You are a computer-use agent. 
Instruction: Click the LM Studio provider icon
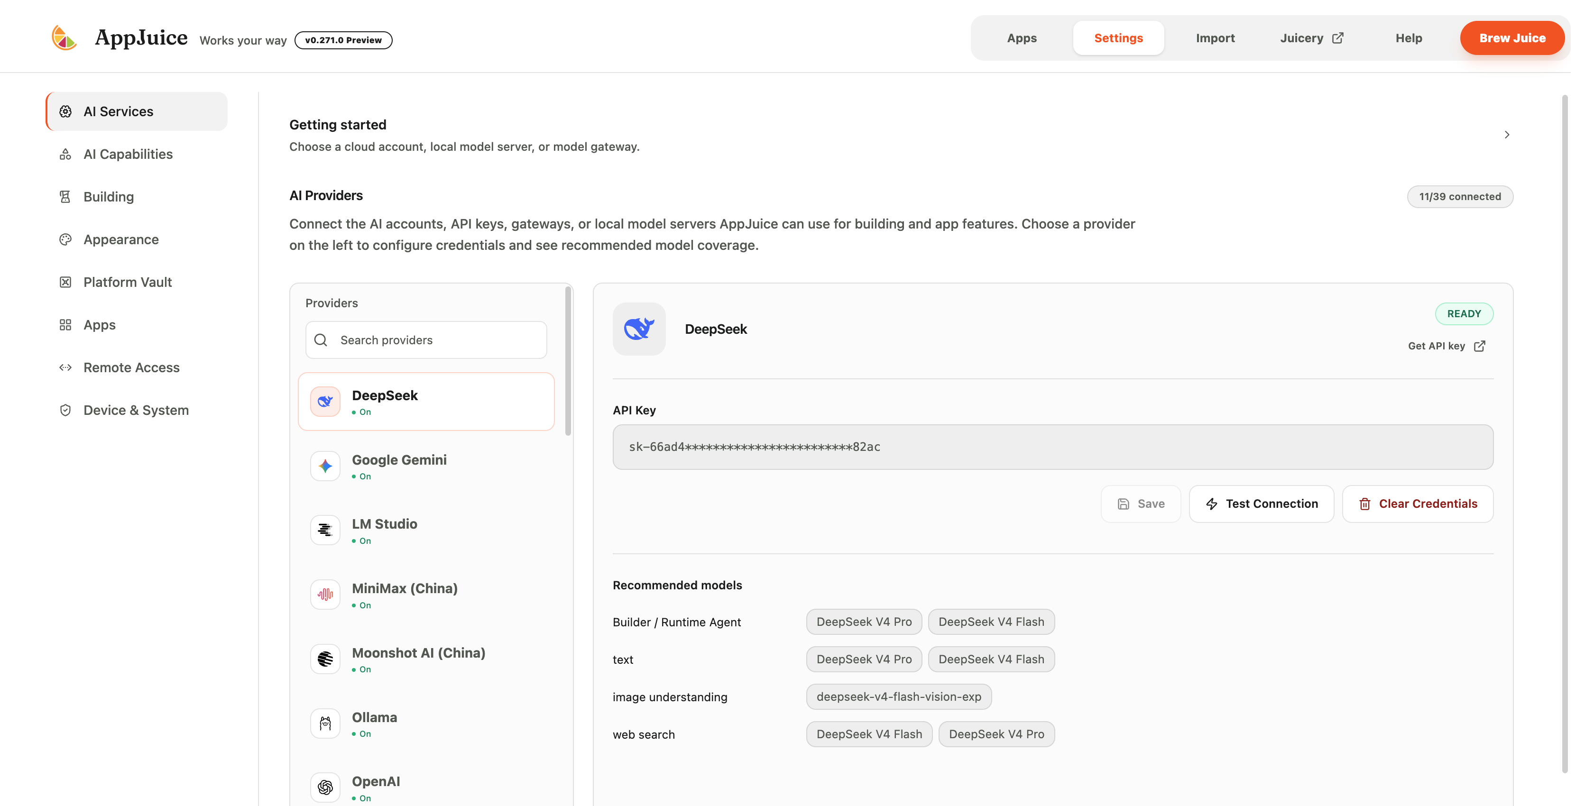(325, 530)
